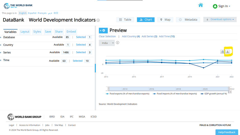Image resolution: width=240 pixels, height=135 pixels.
Task: Toggle GDP growth legend series
Action: [x=214, y=94]
